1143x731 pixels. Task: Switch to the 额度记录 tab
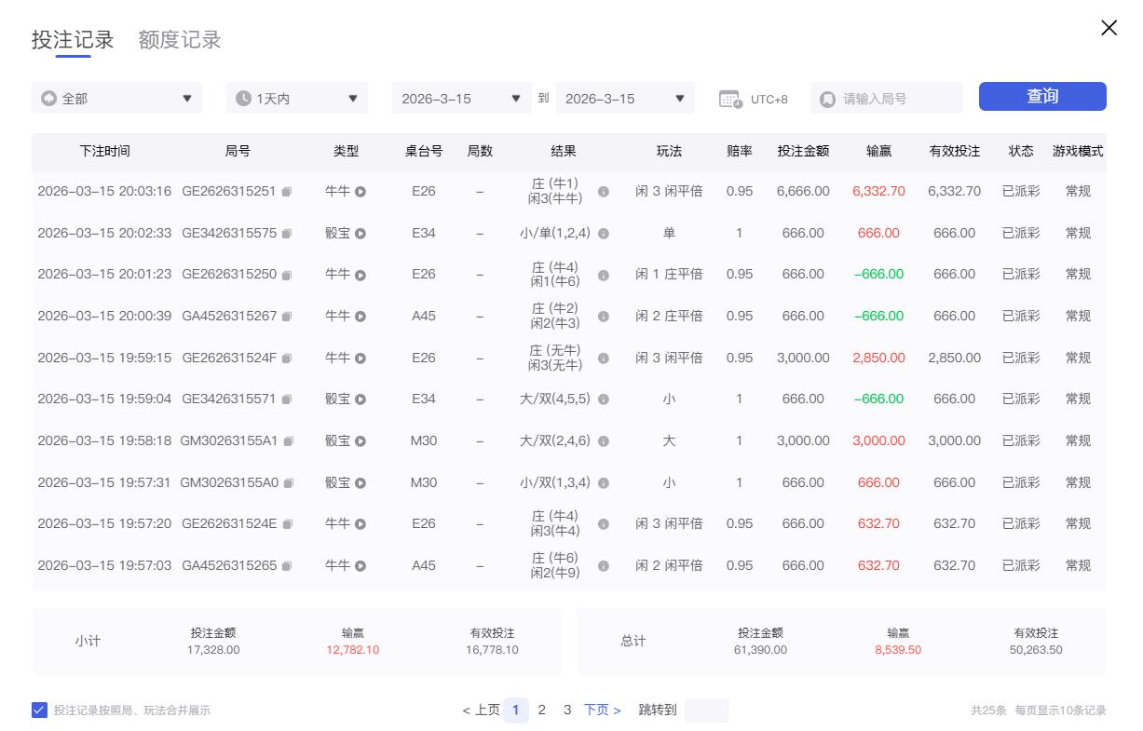(x=178, y=39)
